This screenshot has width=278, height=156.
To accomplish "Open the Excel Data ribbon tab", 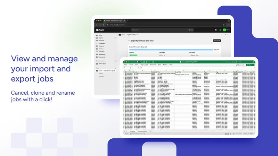I will pos(160,65).
